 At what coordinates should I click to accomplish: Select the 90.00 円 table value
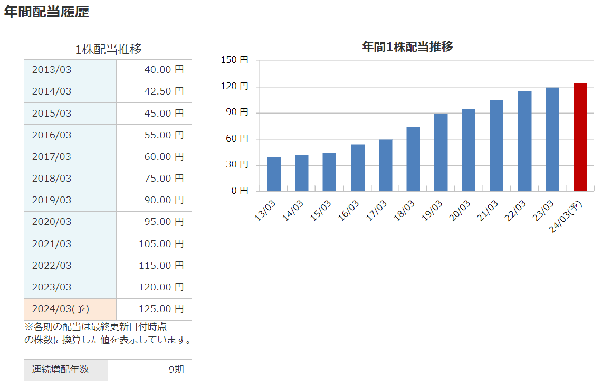pos(164,200)
